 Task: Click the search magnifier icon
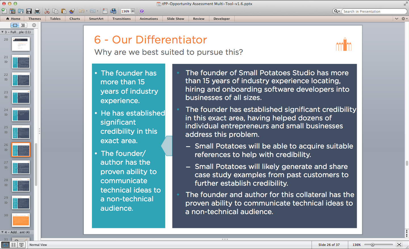pyautogui.click(x=336, y=11)
